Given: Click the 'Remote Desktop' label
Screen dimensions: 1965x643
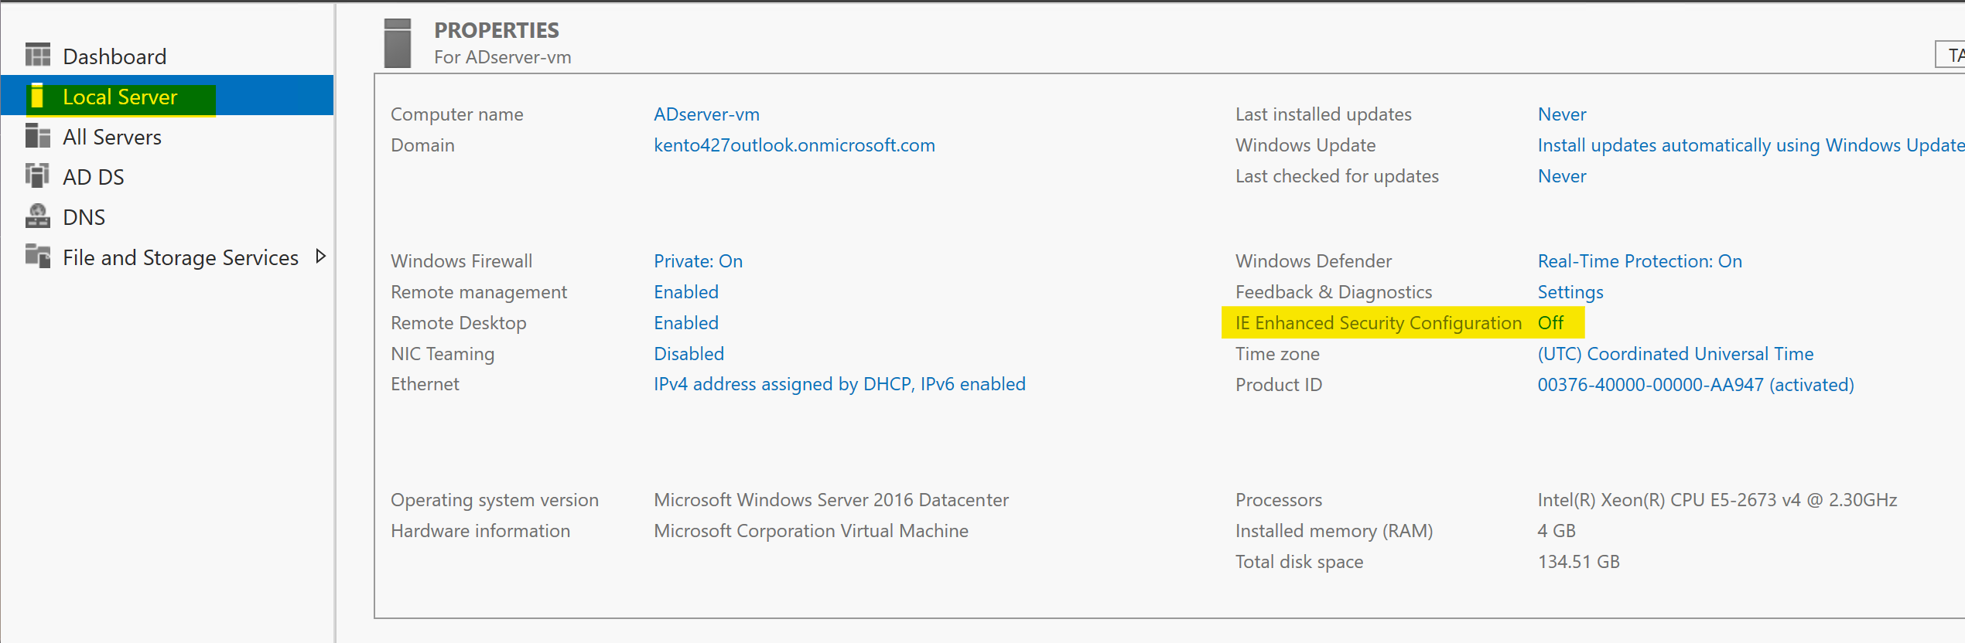Looking at the screenshot, I should (458, 323).
